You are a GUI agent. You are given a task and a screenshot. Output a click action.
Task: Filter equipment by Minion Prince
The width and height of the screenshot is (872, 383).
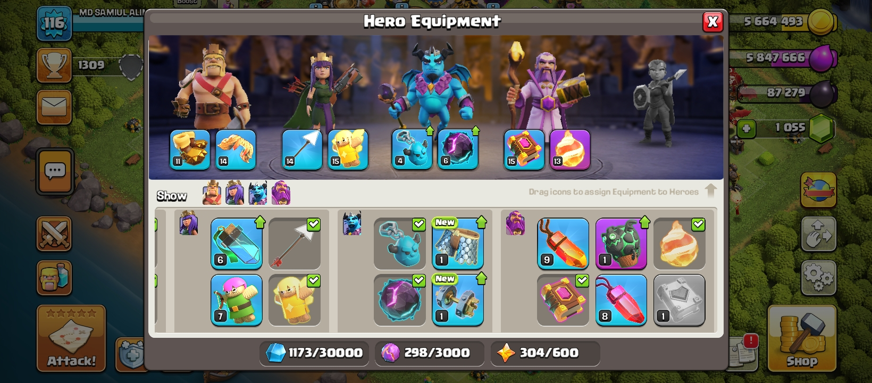[258, 193]
